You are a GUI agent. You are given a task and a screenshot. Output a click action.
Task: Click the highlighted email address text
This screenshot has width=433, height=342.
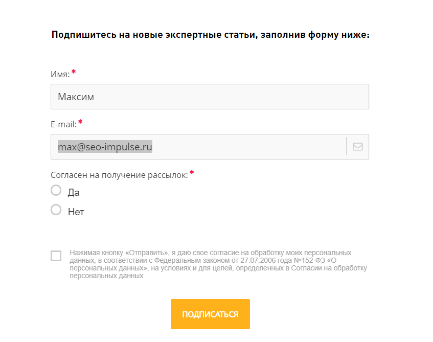tap(105, 147)
